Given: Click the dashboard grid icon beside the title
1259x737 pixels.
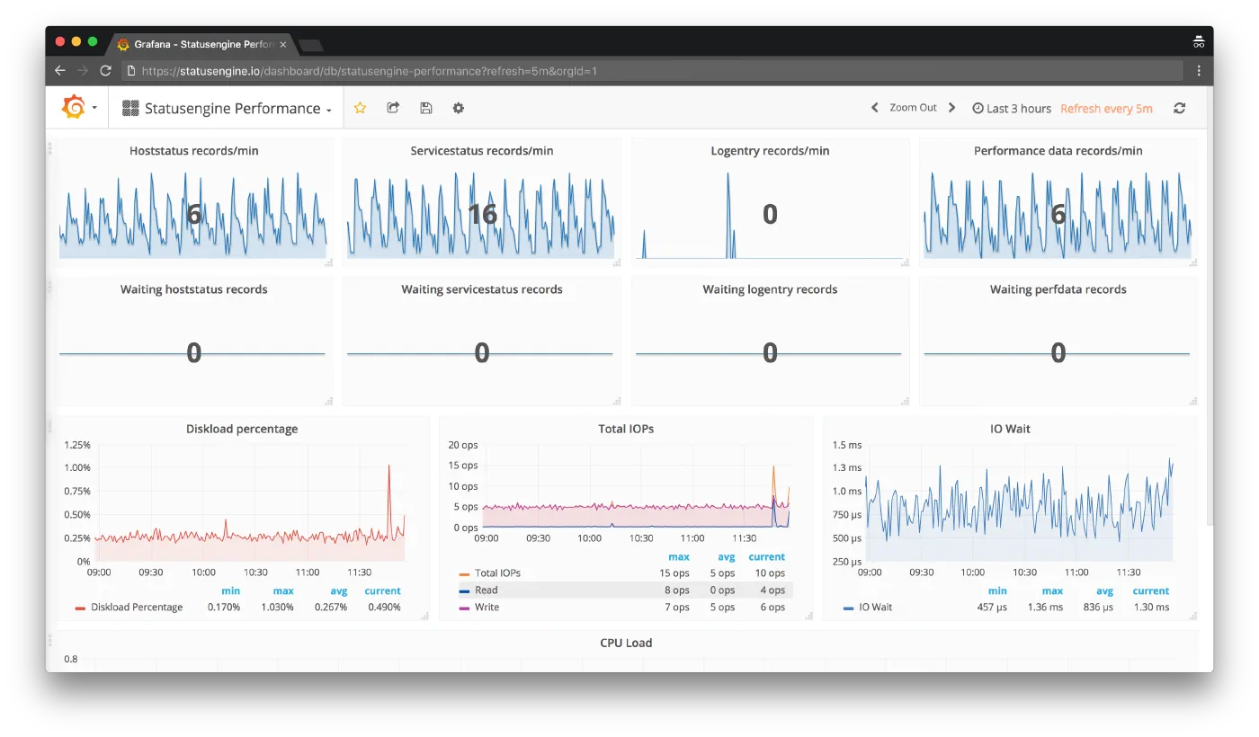Looking at the screenshot, I should [130, 108].
